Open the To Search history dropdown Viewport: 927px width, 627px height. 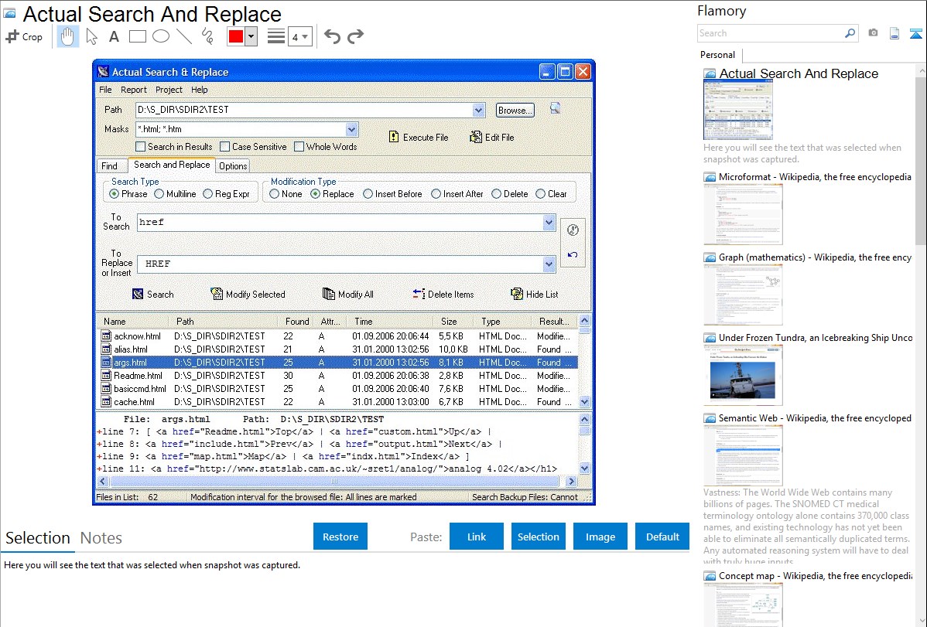click(549, 223)
